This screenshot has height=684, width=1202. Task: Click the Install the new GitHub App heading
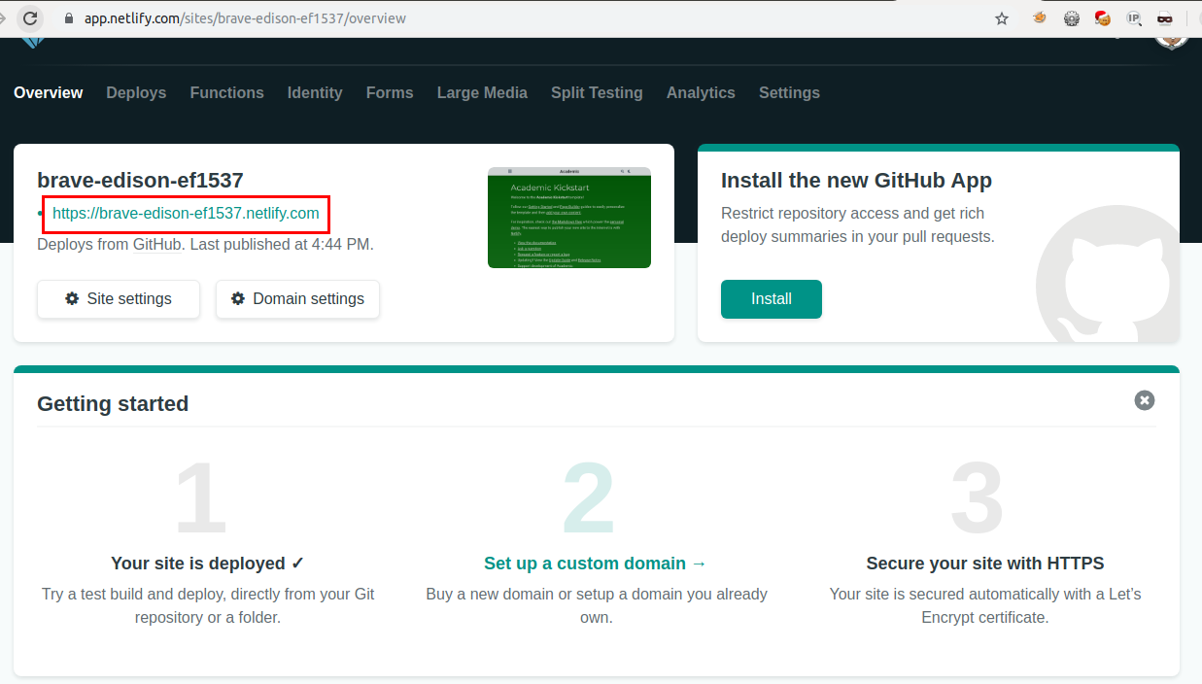click(856, 181)
